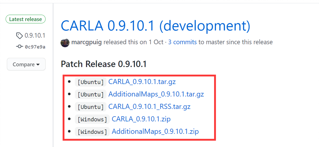319x147 pixels.
Task: Click the commit icon next to 0c97e9a
Action: click(20, 47)
